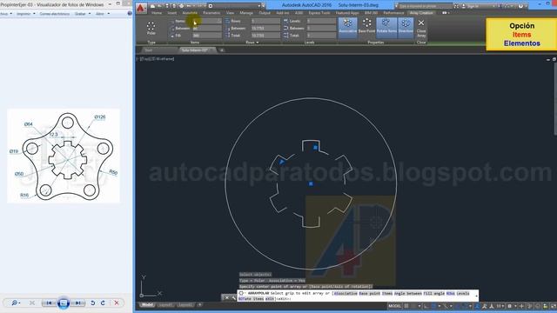Click the MODEL status bar button
This screenshot has height=313, width=557.
[x=394, y=306]
